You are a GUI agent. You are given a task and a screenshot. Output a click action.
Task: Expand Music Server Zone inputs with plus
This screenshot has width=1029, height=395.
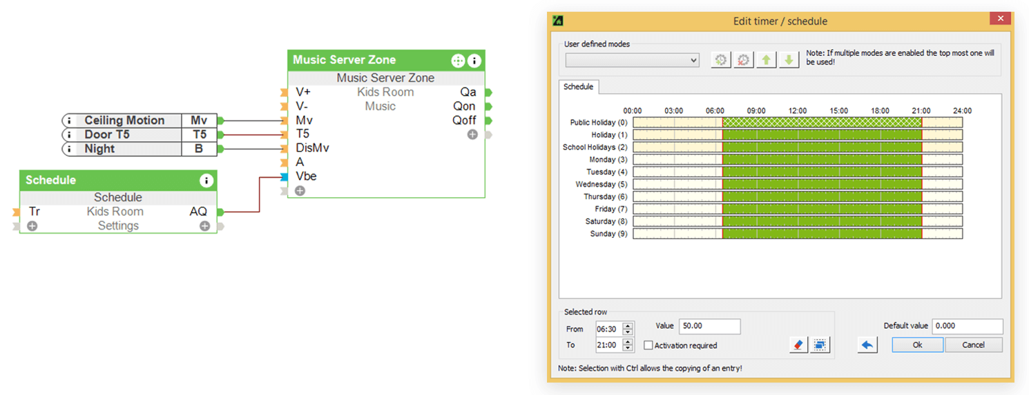300,191
